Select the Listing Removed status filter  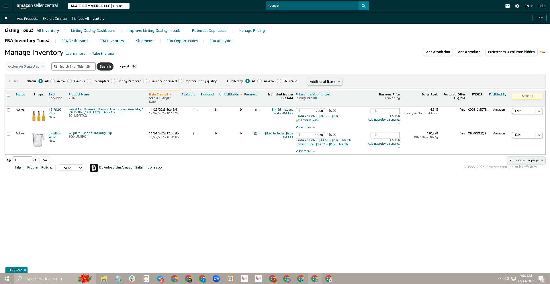pos(113,81)
